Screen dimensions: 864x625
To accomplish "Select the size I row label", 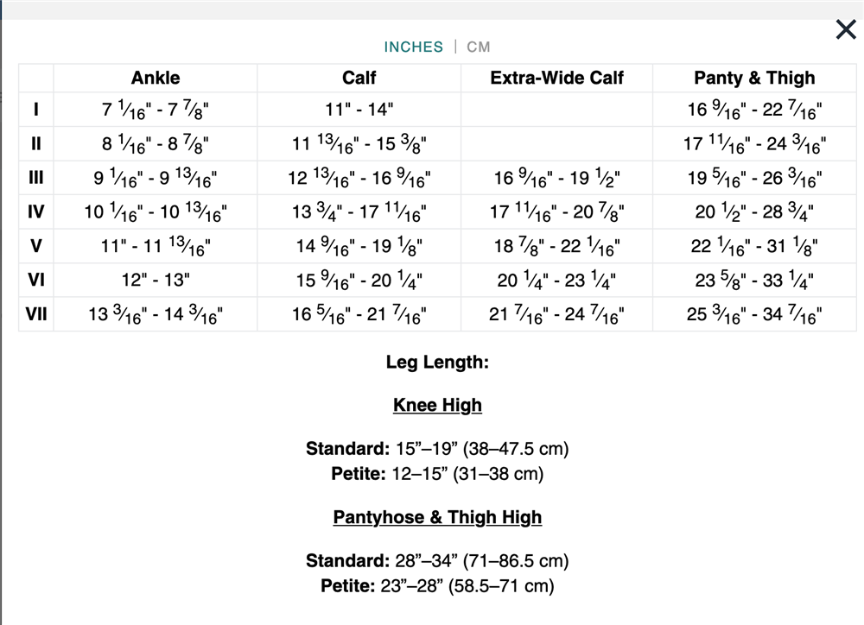I will click(x=36, y=110).
